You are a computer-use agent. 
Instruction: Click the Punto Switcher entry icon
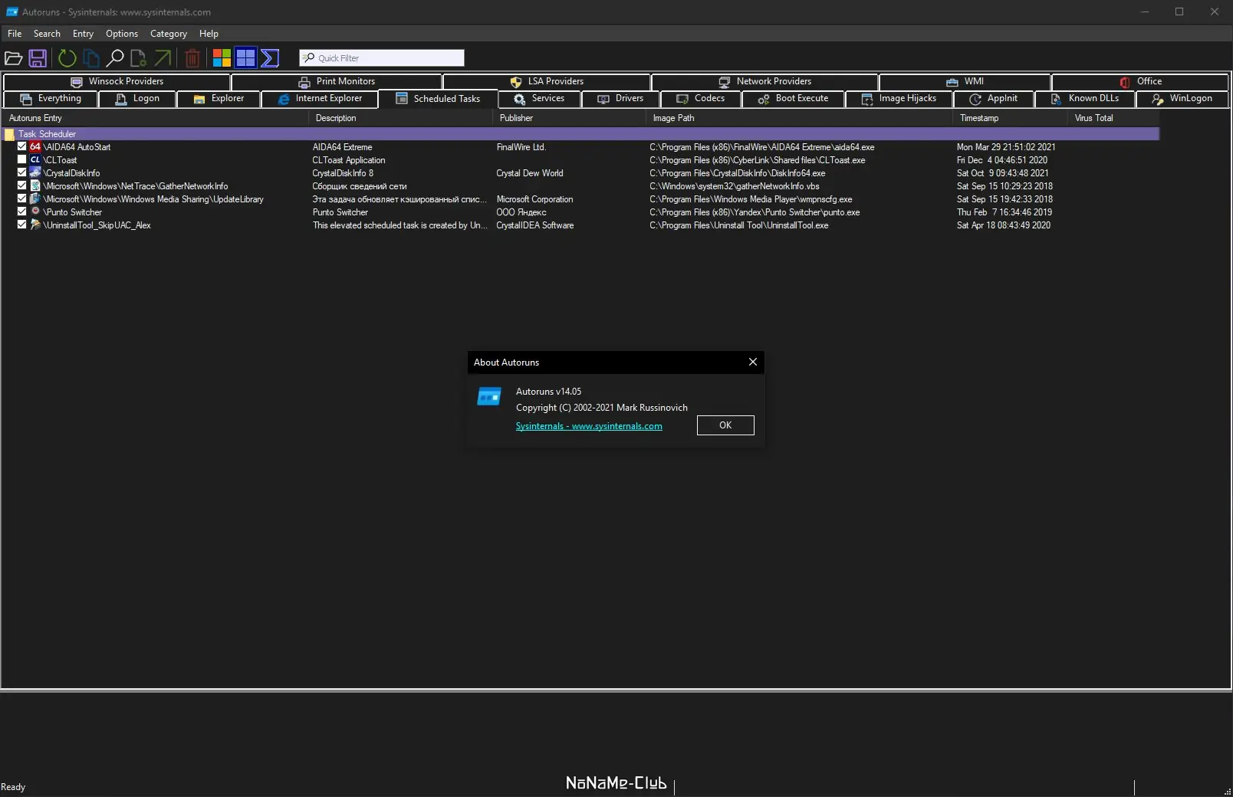click(35, 212)
